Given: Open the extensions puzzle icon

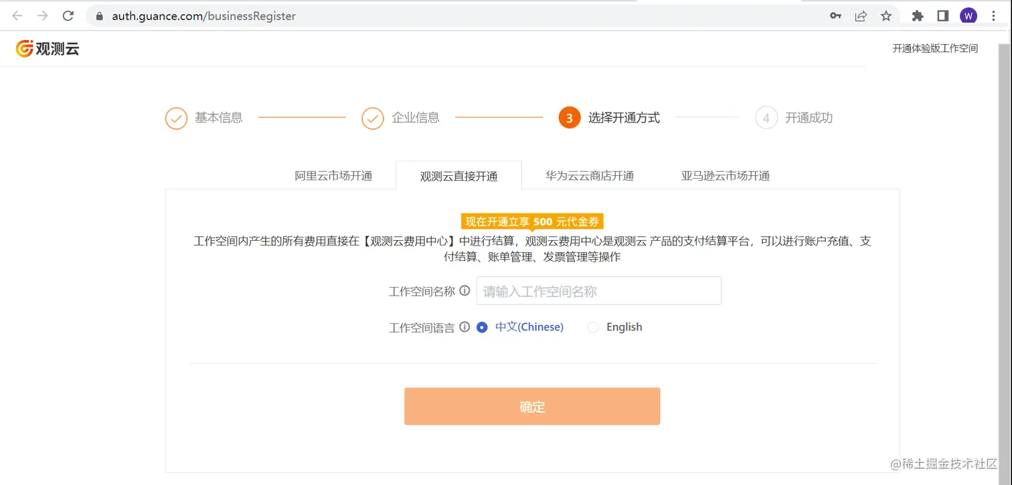Looking at the screenshot, I should 918,16.
